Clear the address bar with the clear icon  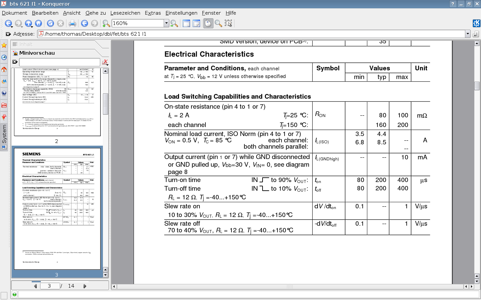[x=8, y=34]
